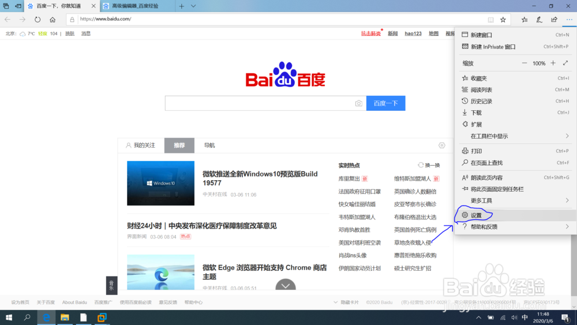The width and height of the screenshot is (577, 325).
Task: Add page to favorites with star icon
Action: click(x=503, y=20)
